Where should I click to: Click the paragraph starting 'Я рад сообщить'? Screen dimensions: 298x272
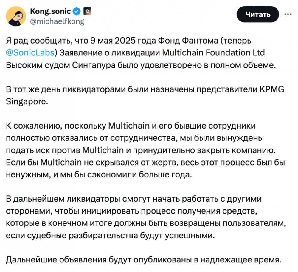click(141, 53)
